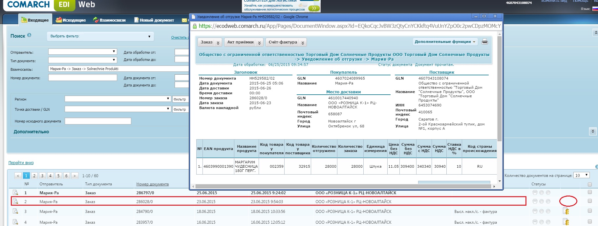Open Новый документ tab

154,20
